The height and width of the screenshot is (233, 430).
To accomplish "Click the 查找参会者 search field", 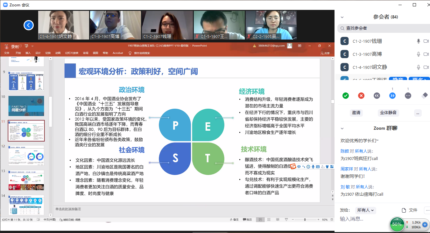I will (384, 28).
